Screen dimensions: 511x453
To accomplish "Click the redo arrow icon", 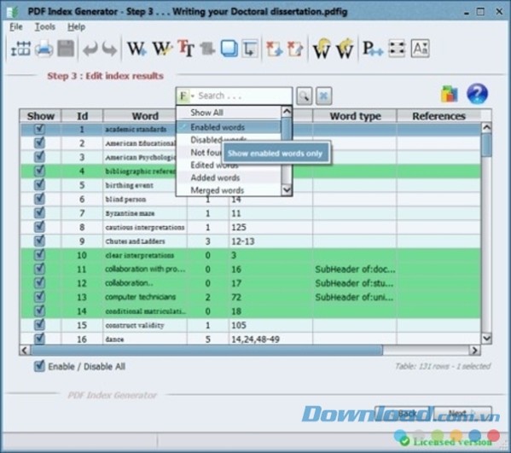I will 109,49.
